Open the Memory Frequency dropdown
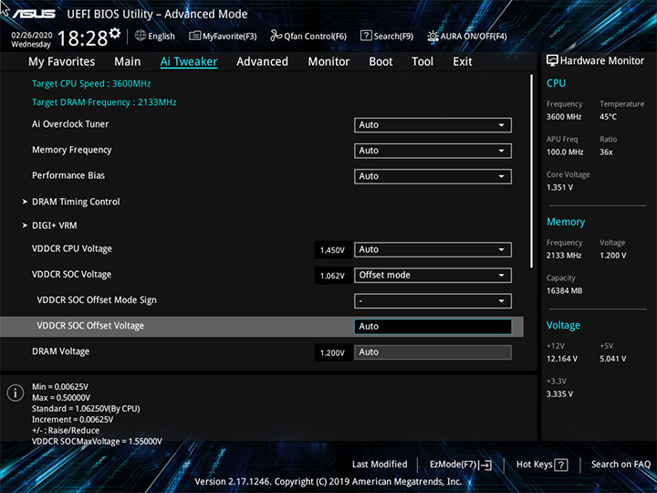This screenshot has height=493, width=657. (x=433, y=151)
